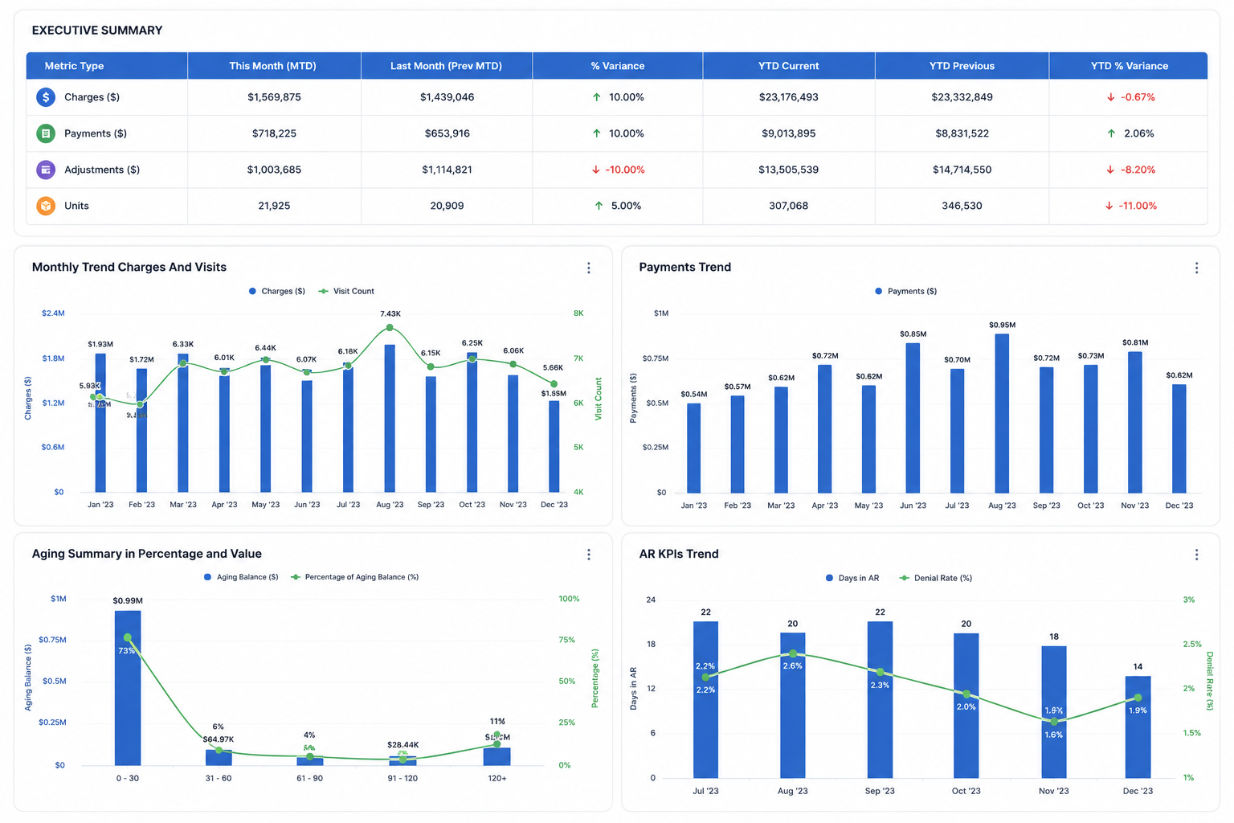
Task: Open AR KPIs Trend options menu
Action: [x=1196, y=555]
